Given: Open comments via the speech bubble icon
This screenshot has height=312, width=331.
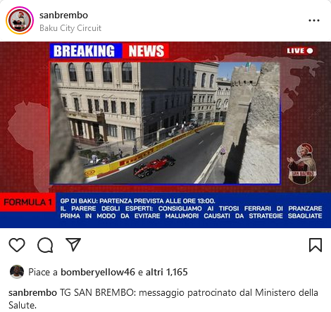Looking at the screenshot, I should 45,245.
